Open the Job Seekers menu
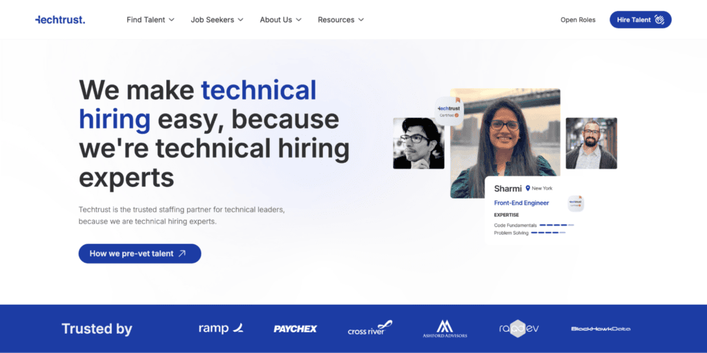This screenshot has width=707, height=353. coord(217,20)
